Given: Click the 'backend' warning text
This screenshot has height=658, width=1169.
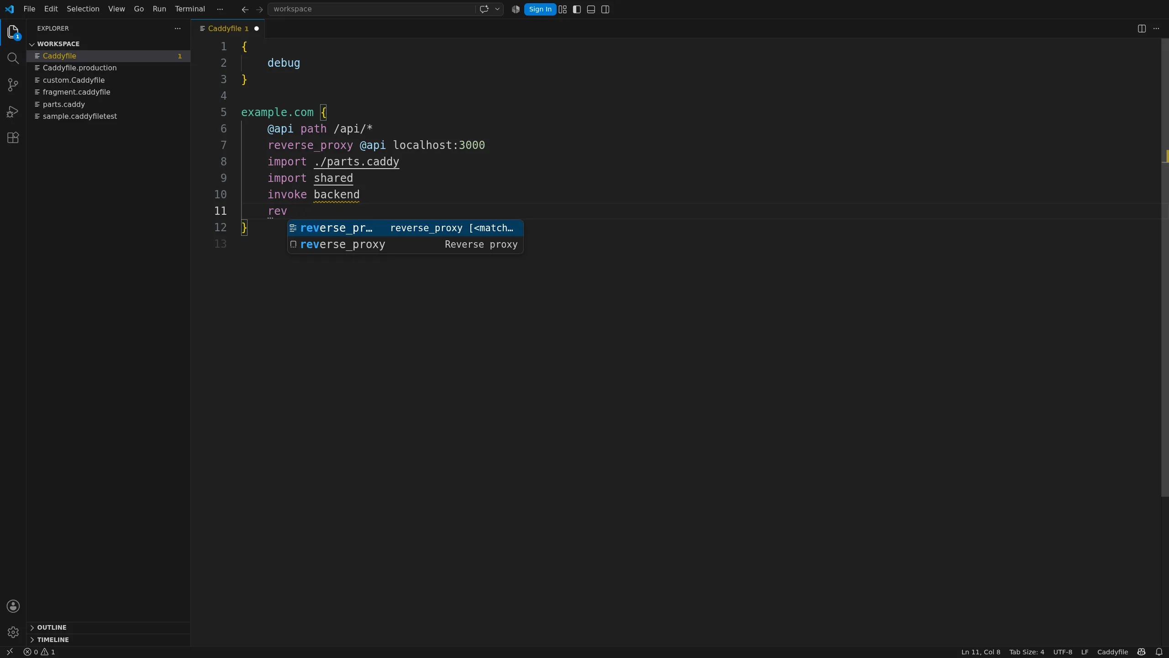Looking at the screenshot, I should 337,195.
